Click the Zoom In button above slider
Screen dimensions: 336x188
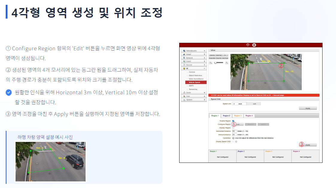tap(212, 55)
